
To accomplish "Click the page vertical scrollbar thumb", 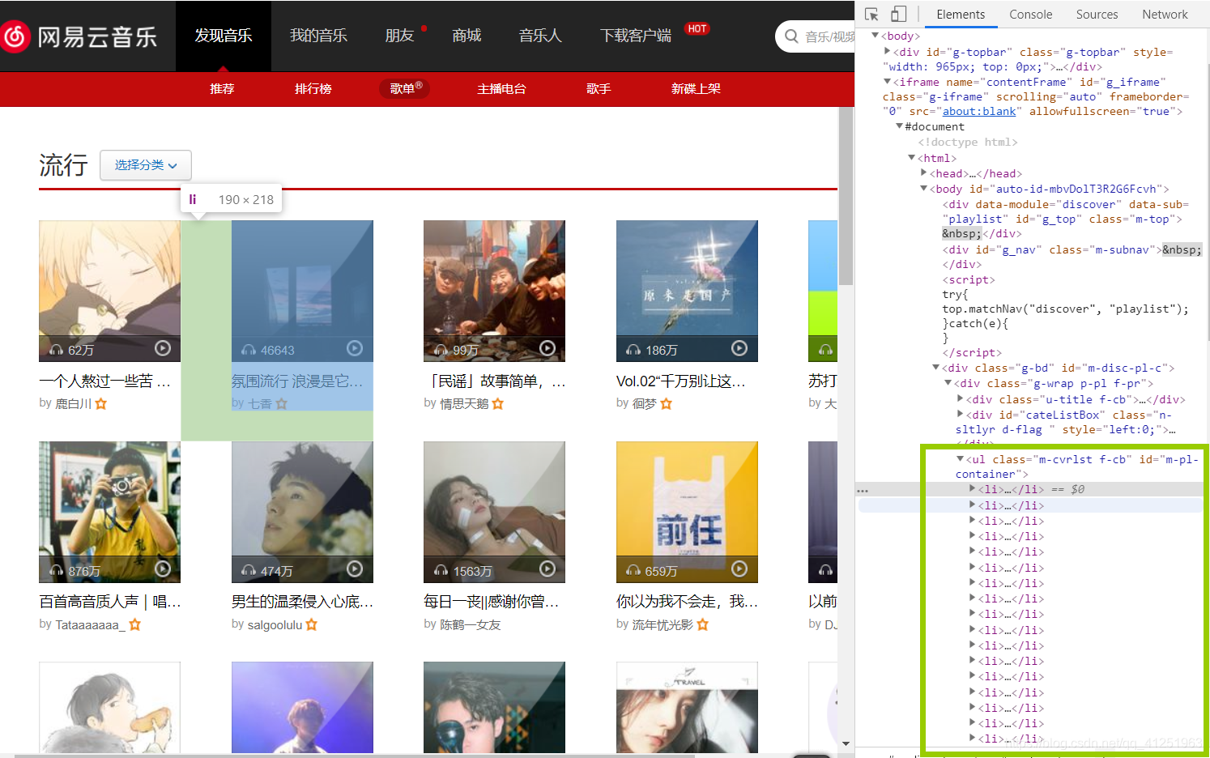I will click(x=846, y=194).
